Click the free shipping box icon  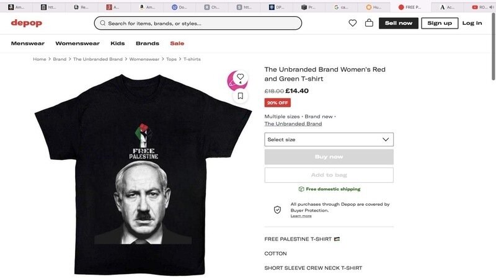pos(301,189)
